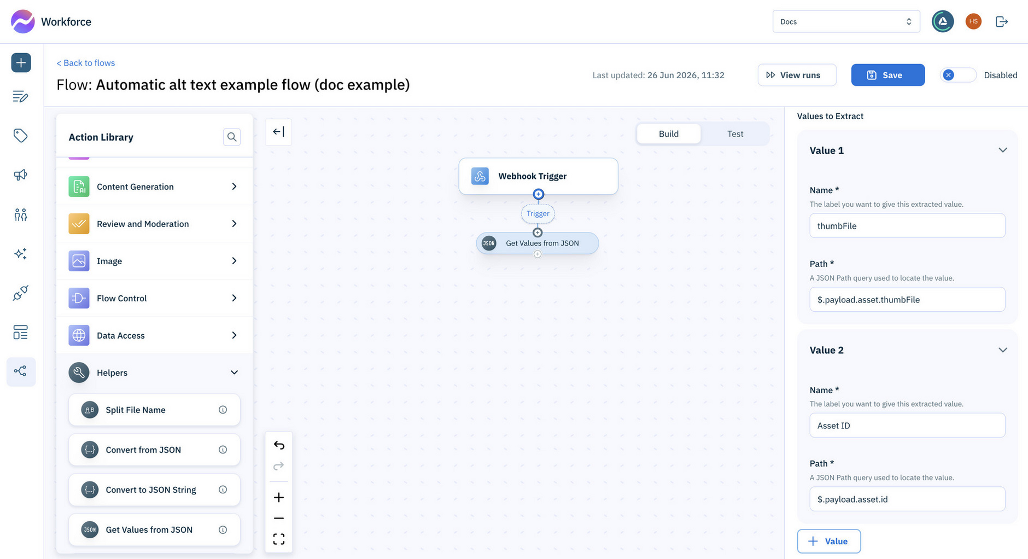
Task: Select Split File Name action
Action: (154, 410)
